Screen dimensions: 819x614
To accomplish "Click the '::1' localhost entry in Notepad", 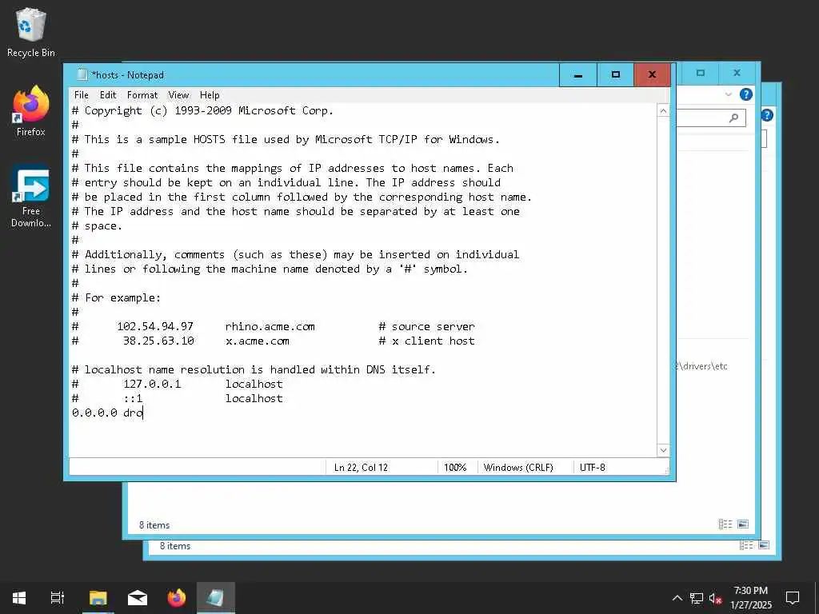I will click(x=134, y=398).
